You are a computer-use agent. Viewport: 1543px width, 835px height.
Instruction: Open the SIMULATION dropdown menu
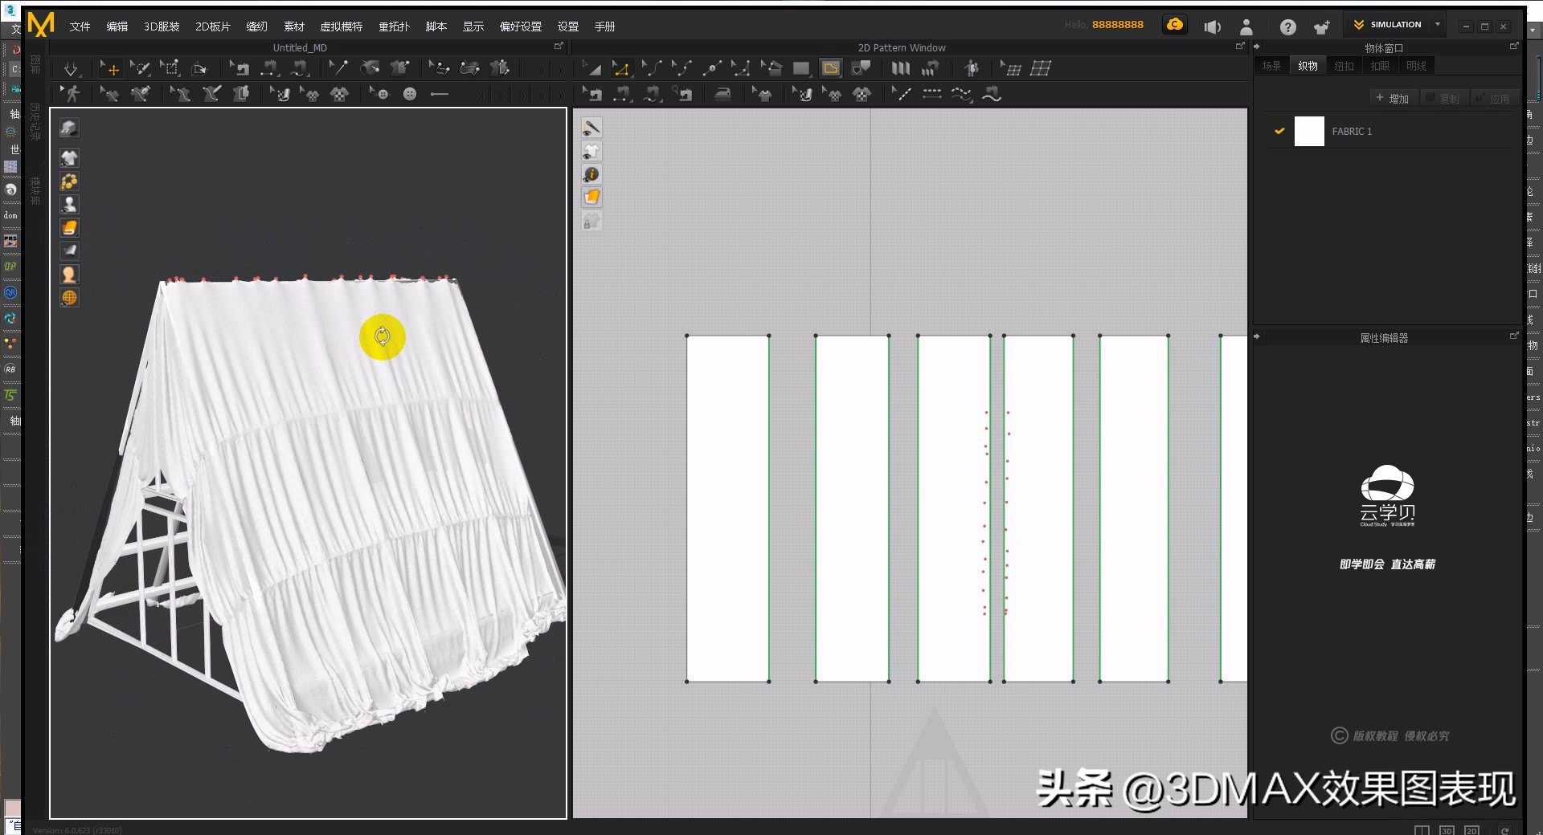coord(1439,24)
